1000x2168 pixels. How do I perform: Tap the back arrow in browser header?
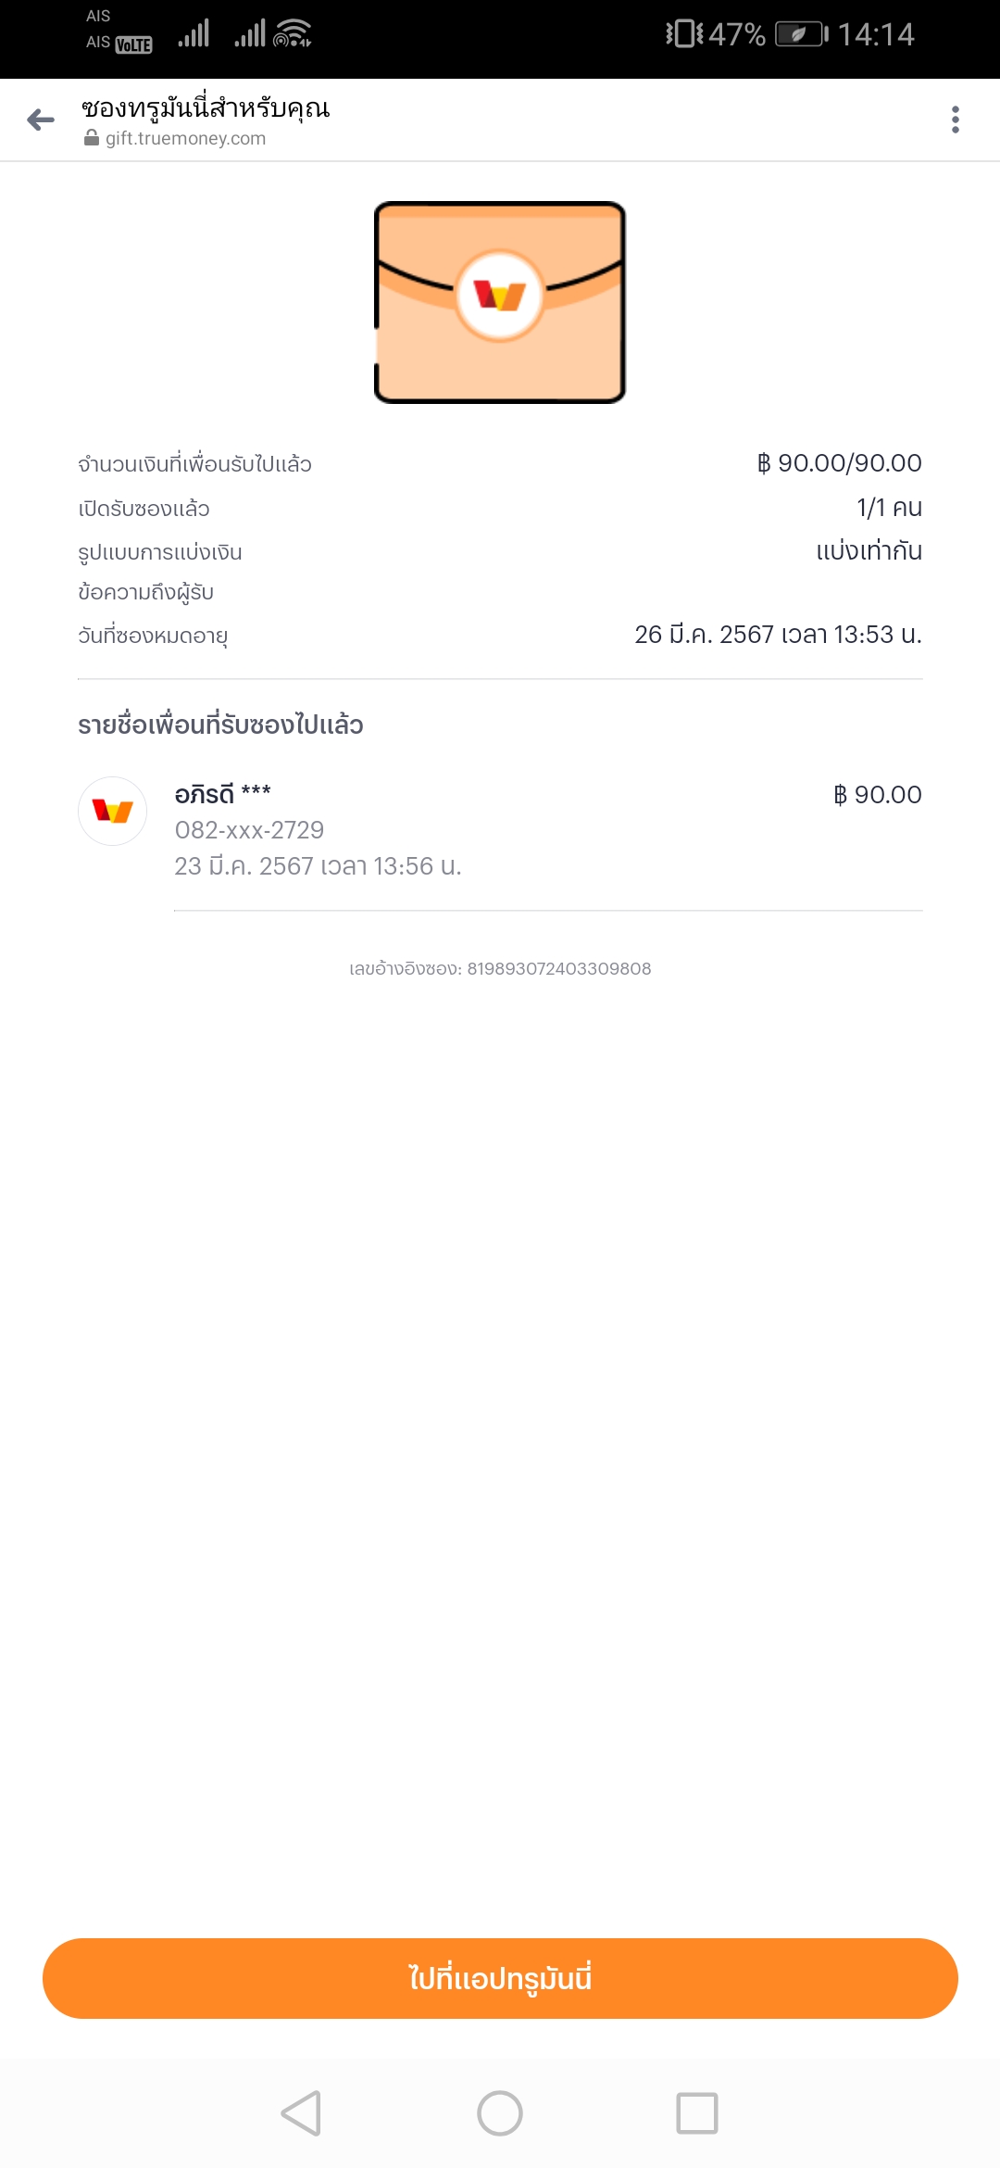click(x=41, y=120)
